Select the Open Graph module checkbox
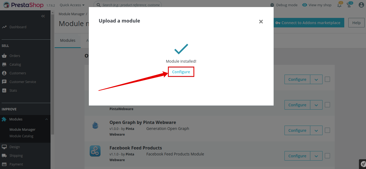The height and width of the screenshot is (169, 366). tap(327, 130)
